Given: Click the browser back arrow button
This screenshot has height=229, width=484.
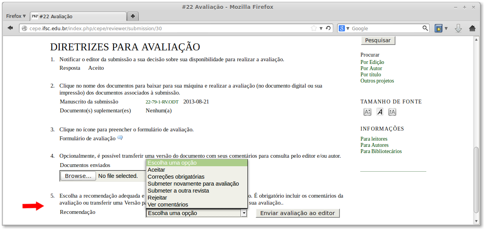Looking at the screenshot, I should [10, 28].
